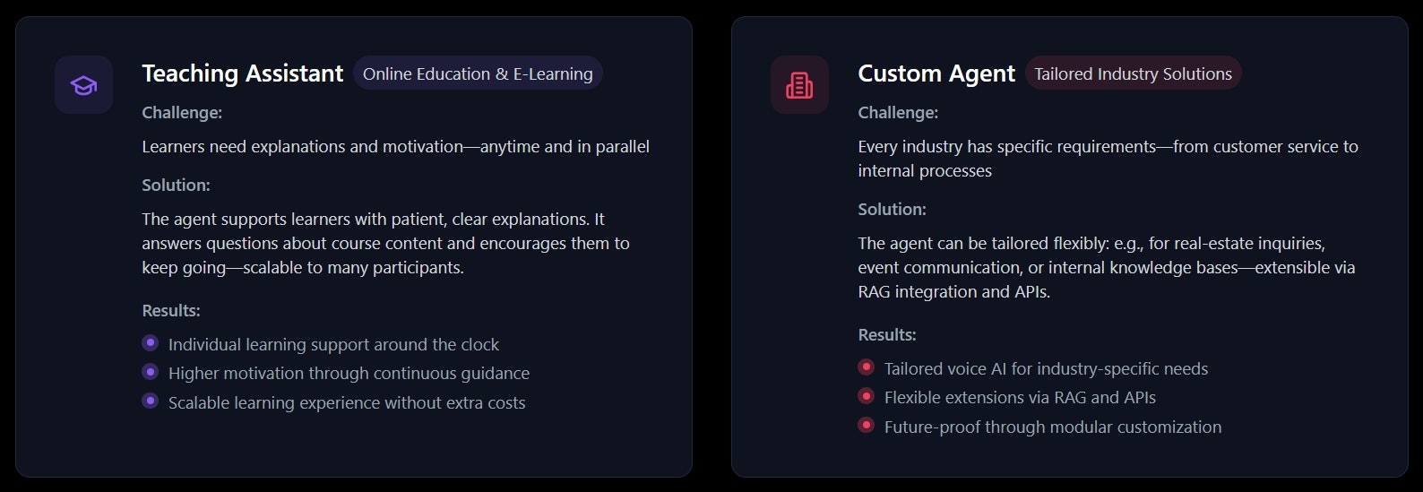Click red bullet beside Tailored voice AI
This screenshot has height=492, width=1423.
[x=866, y=367]
